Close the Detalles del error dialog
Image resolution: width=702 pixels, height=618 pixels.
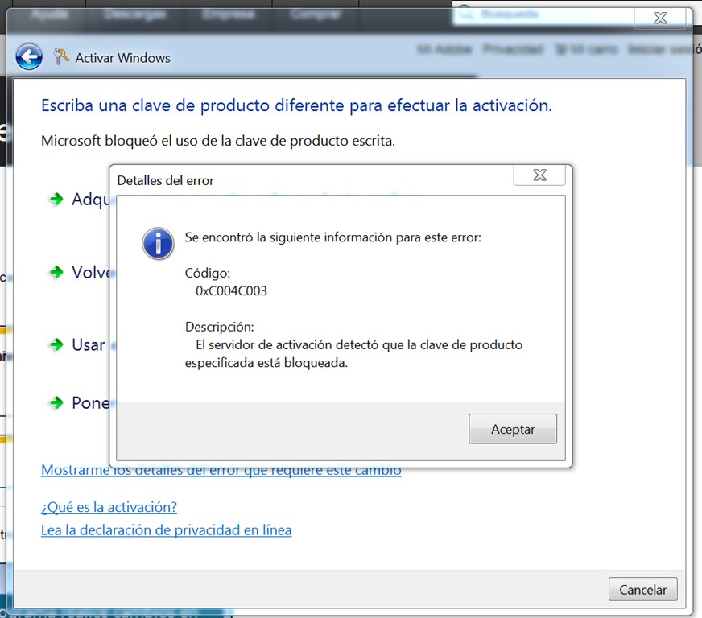tap(539, 175)
